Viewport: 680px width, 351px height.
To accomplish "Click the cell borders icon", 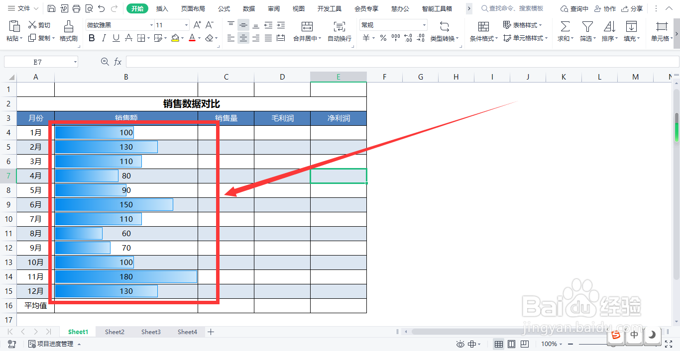I will (141, 38).
